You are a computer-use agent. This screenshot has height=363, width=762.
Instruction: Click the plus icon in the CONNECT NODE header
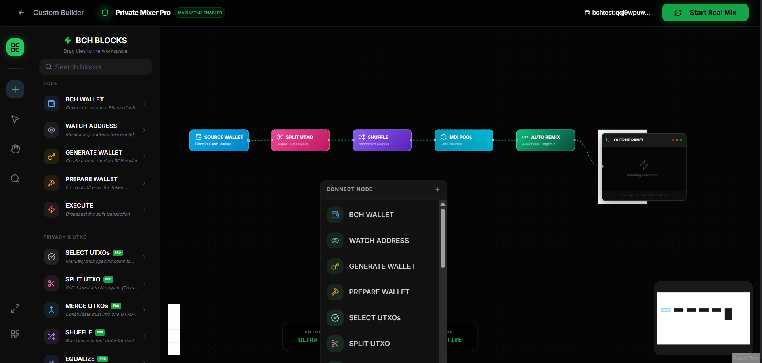click(x=437, y=189)
